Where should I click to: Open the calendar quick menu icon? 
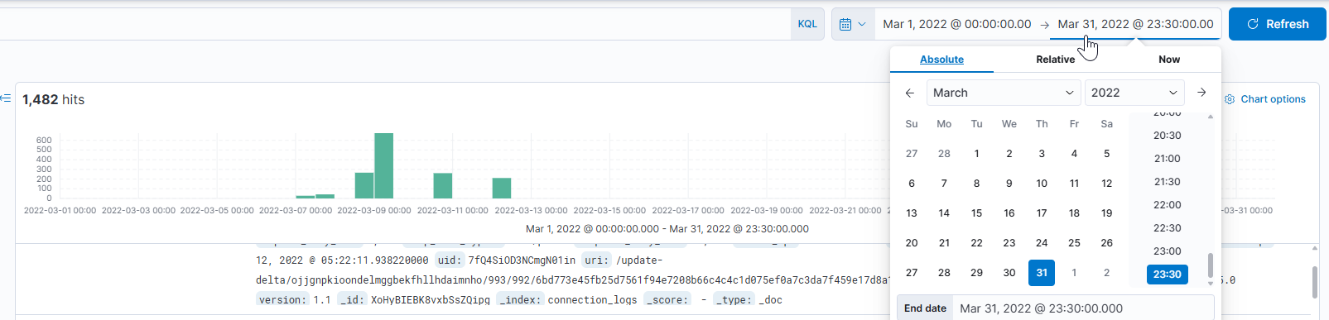pyautogui.click(x=852, y=24)
